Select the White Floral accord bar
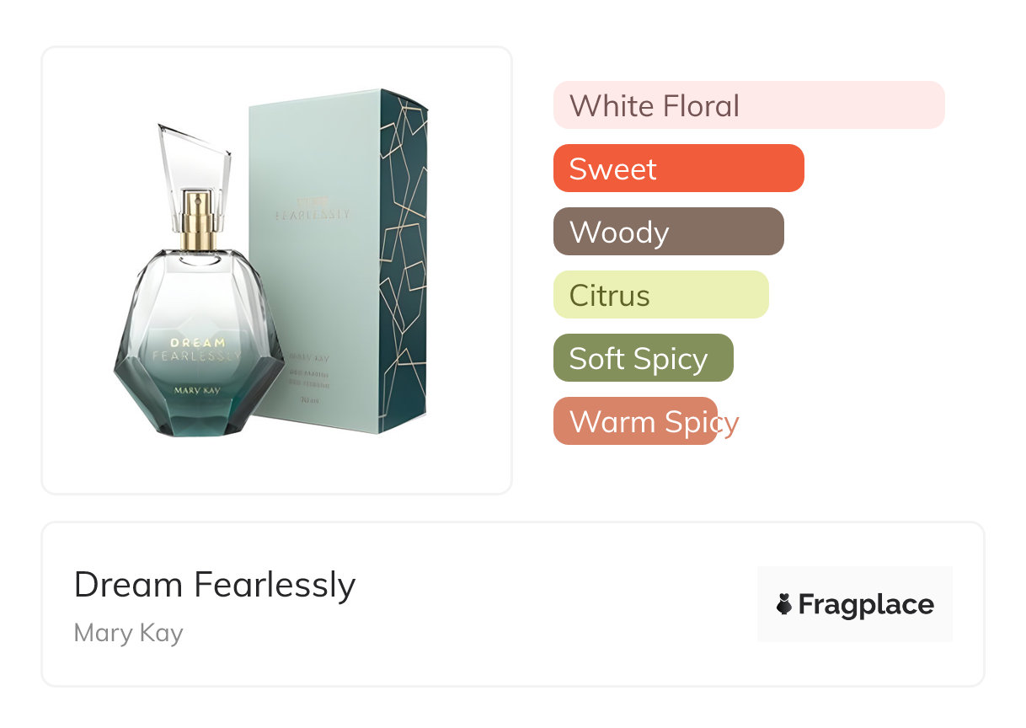Image resolution: width=1026 pixels, height=728 pixels. [x=748, y=105]
